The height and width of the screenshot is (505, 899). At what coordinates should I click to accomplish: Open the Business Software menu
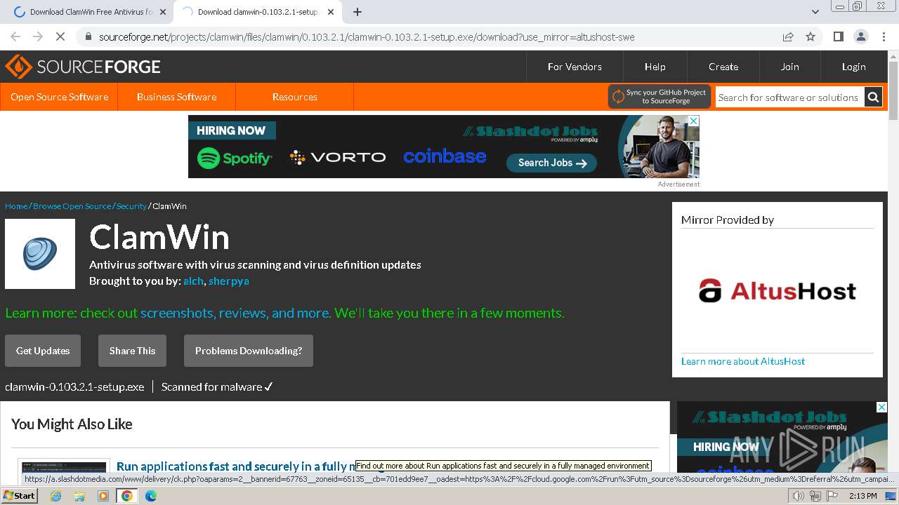[176, 97]
